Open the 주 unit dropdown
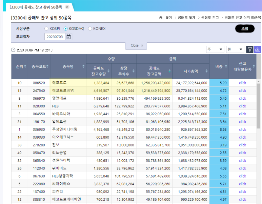Viewport: 262px width, 204px height. tap(215, 49)
